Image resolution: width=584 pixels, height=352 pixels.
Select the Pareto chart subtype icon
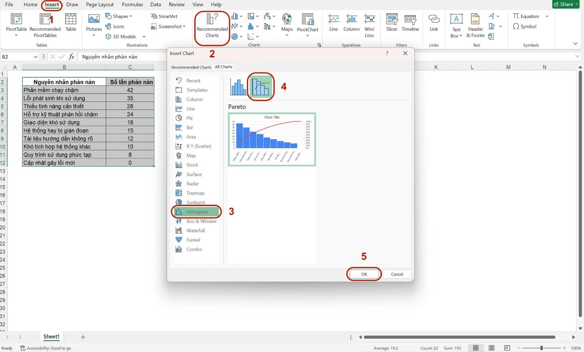(261, 87)
